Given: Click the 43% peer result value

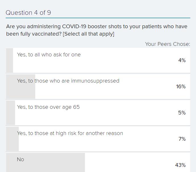Looking at the screenshot, I should pyautogui.click(x=180, y=165).
